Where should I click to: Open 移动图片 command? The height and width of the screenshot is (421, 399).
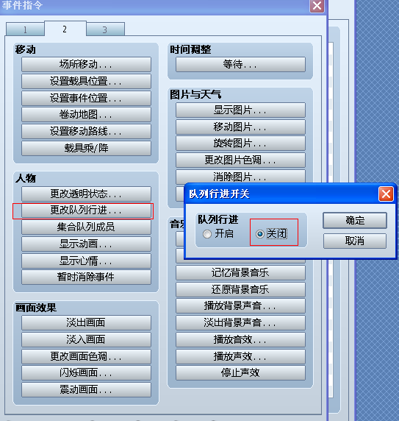[x=240, y=127]
